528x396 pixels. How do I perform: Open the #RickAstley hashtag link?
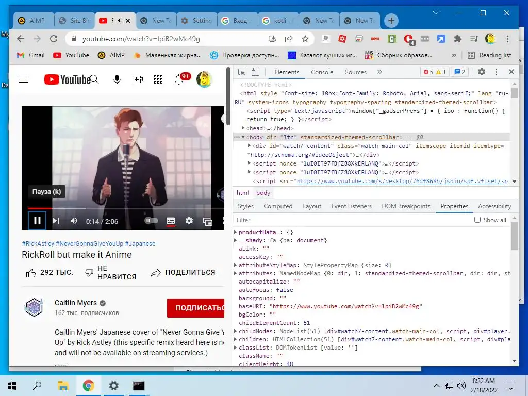tap(38, 243)
